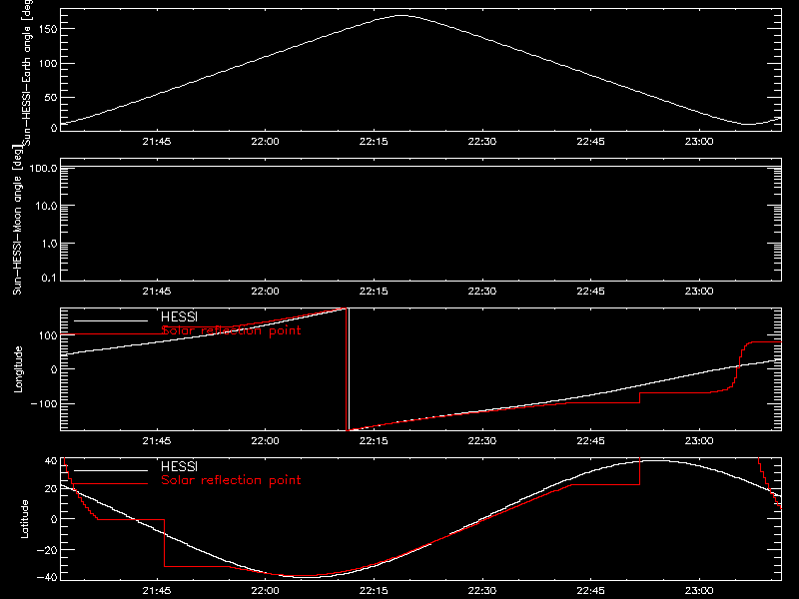
Task: Click 22:45 under the Latitude plot
Action: point(590,591)
